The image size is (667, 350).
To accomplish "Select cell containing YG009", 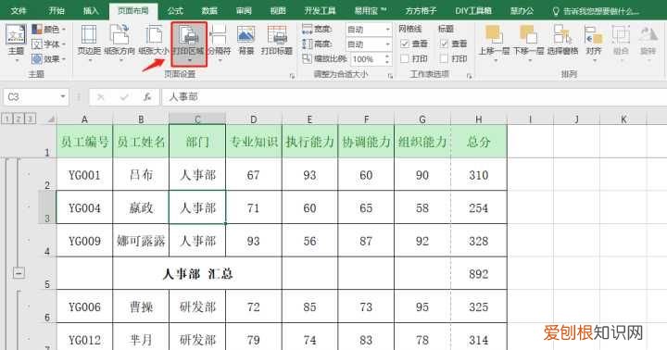I will point(84,241).
